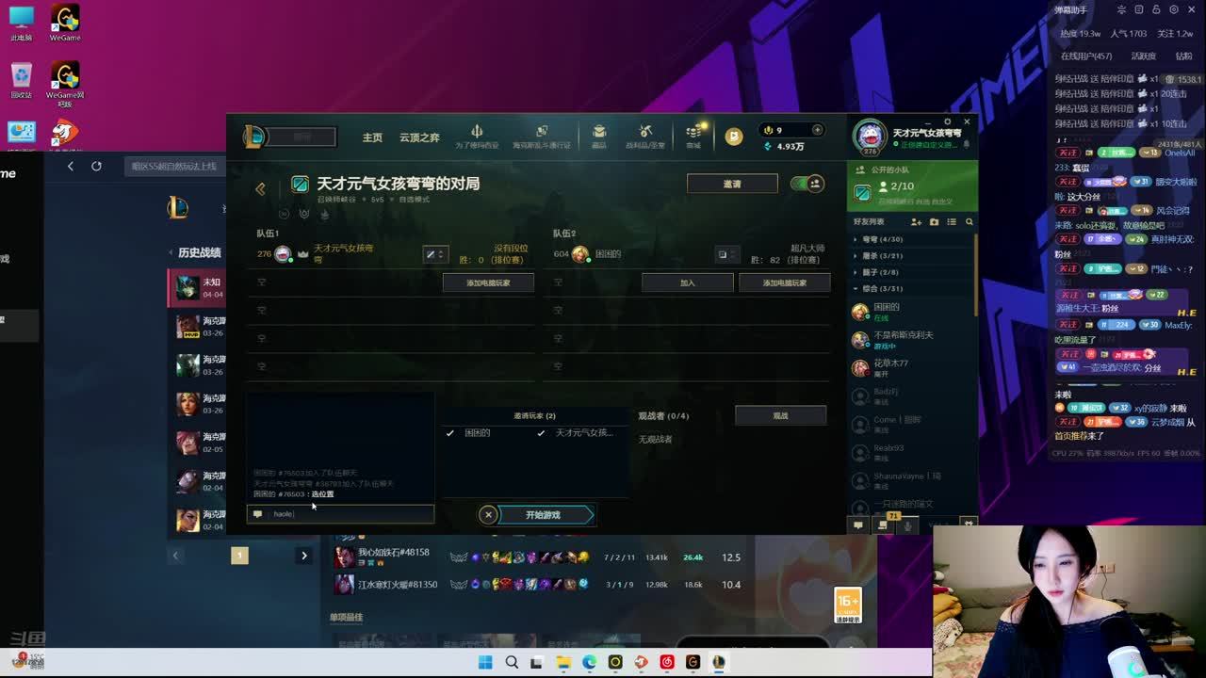Viewport: 1206px width, 678px height.
Task: Click the refresh icon in the background window
Action: [x=96, y=166]
